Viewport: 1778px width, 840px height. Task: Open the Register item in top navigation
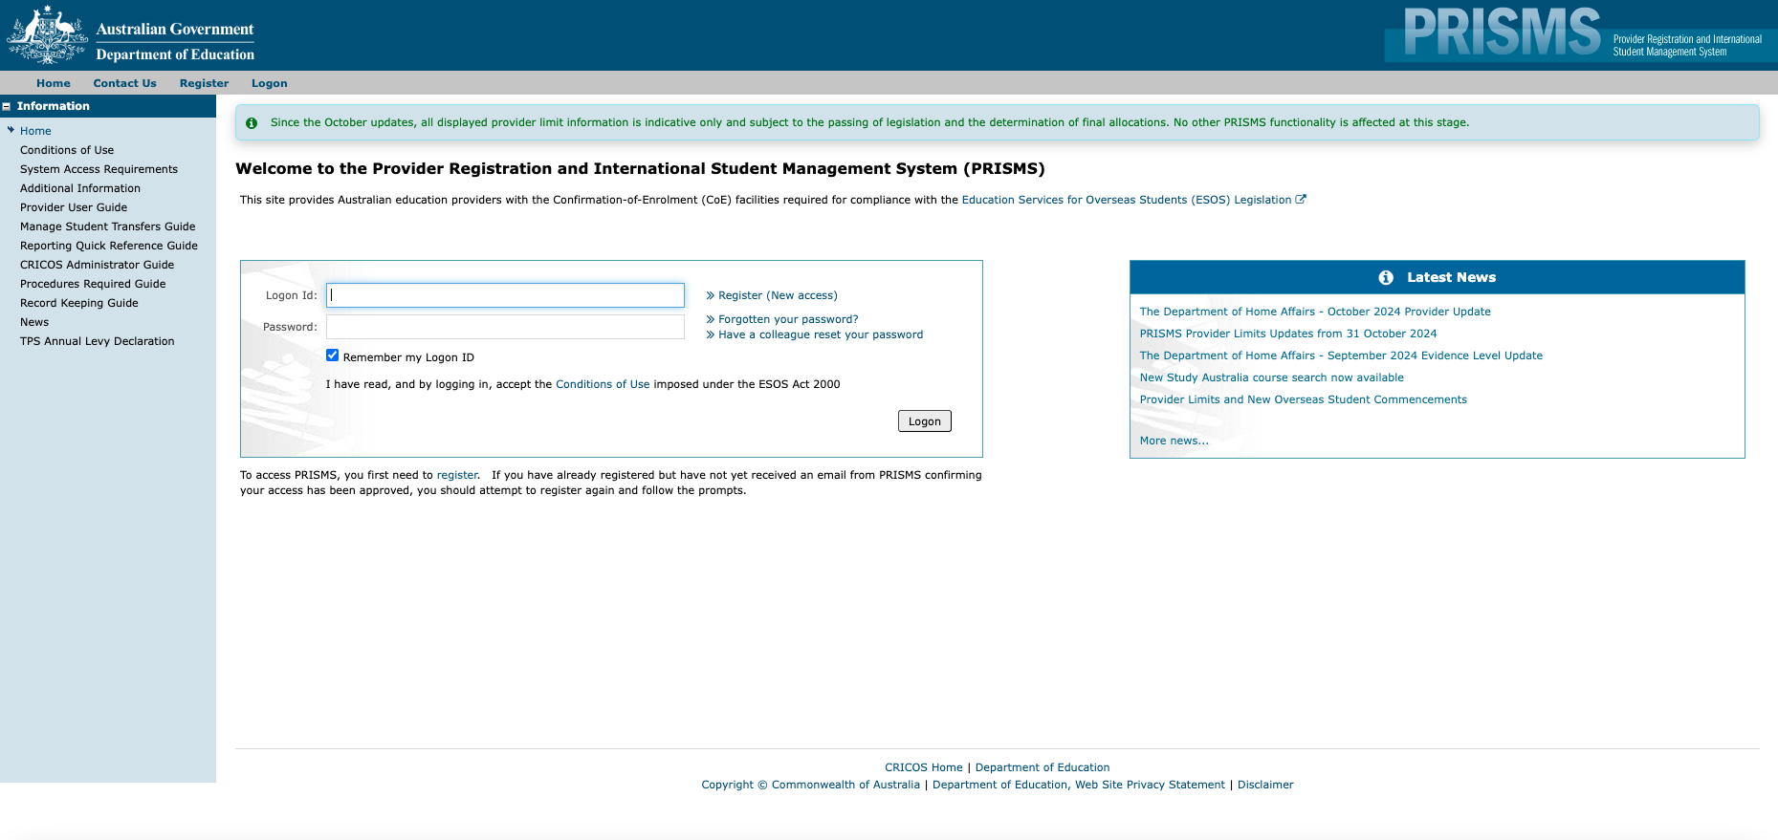click(x=204, y=83)
